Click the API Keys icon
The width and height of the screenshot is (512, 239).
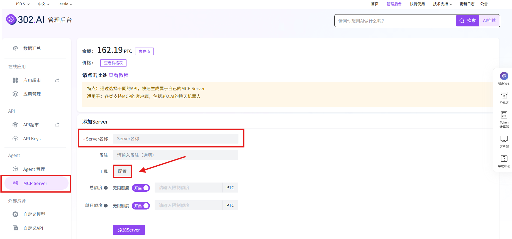click(15, 139)
